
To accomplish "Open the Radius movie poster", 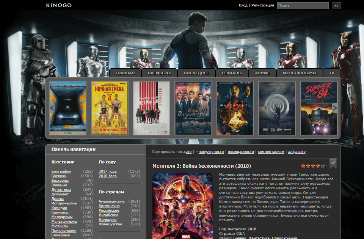I will coord(277,108).
